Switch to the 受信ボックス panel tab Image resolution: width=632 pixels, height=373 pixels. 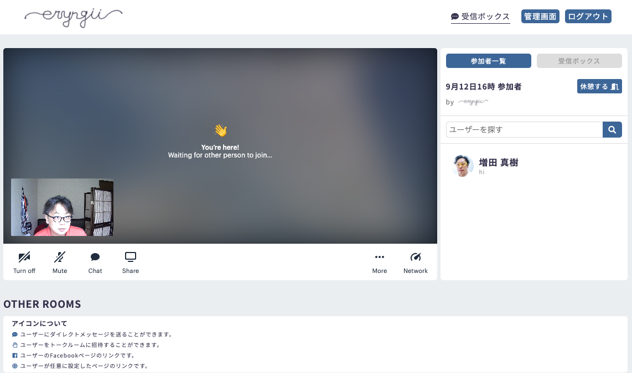click(x=579, y=61)
